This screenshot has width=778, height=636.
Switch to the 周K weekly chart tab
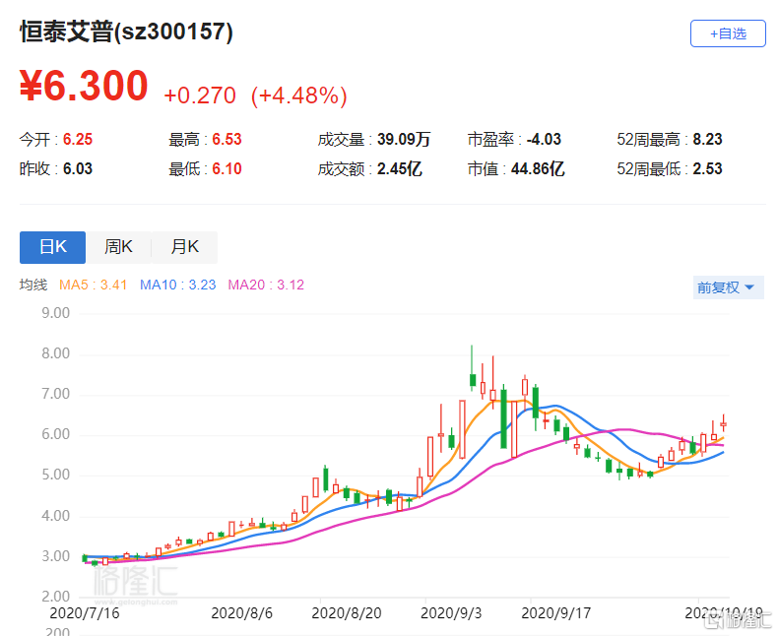pyautogui.click(x=118, y=247)
